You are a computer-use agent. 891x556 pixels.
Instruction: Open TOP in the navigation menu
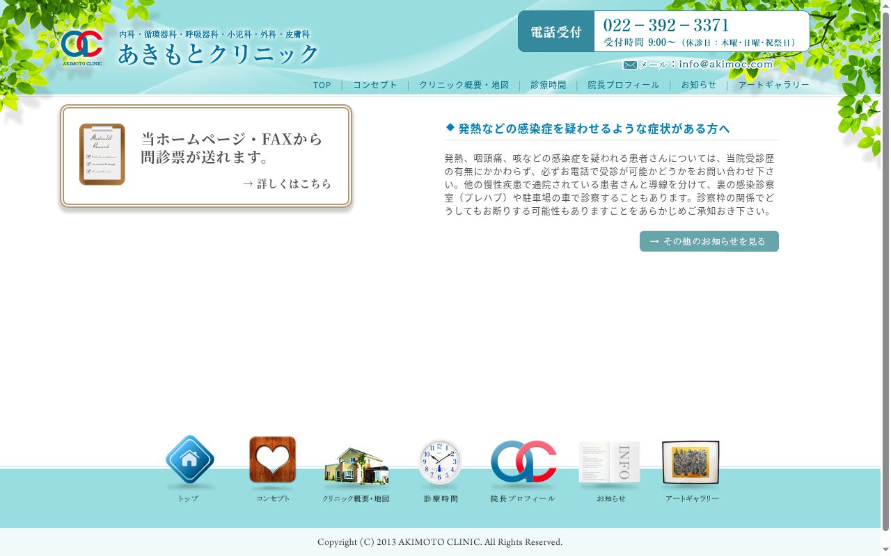pos(322,85)
